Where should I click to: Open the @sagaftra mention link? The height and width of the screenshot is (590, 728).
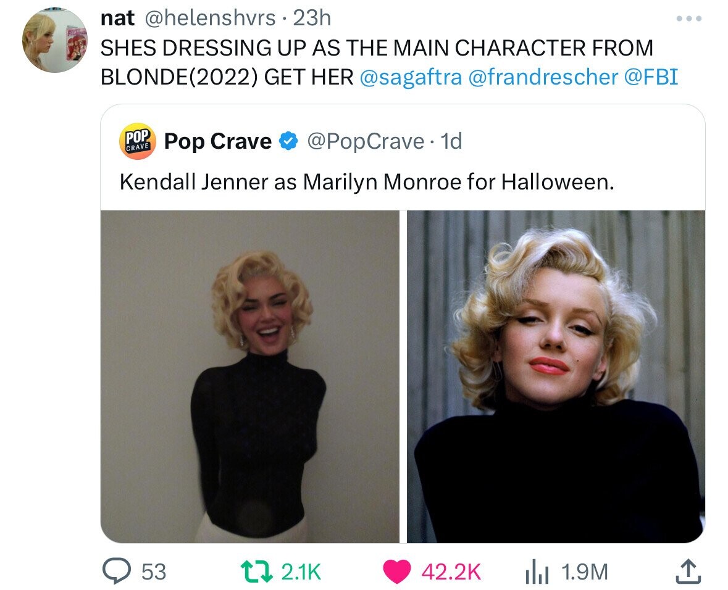(411, 77)
